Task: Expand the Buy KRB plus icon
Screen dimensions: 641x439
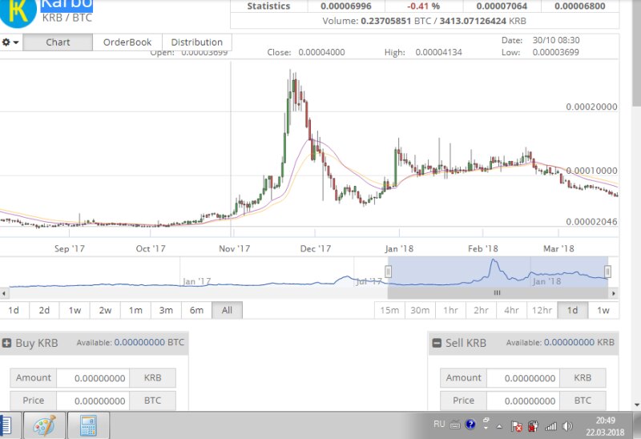Action: click(x=7, y=343)
